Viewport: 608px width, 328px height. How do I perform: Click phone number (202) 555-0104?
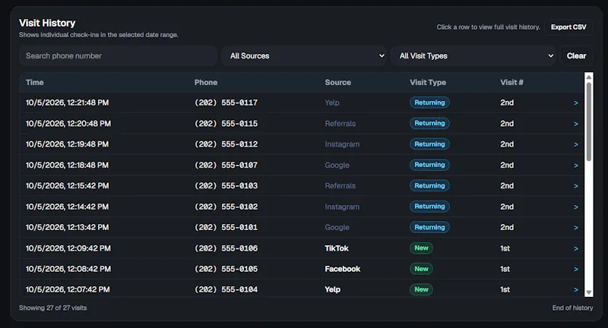[226, 290]
